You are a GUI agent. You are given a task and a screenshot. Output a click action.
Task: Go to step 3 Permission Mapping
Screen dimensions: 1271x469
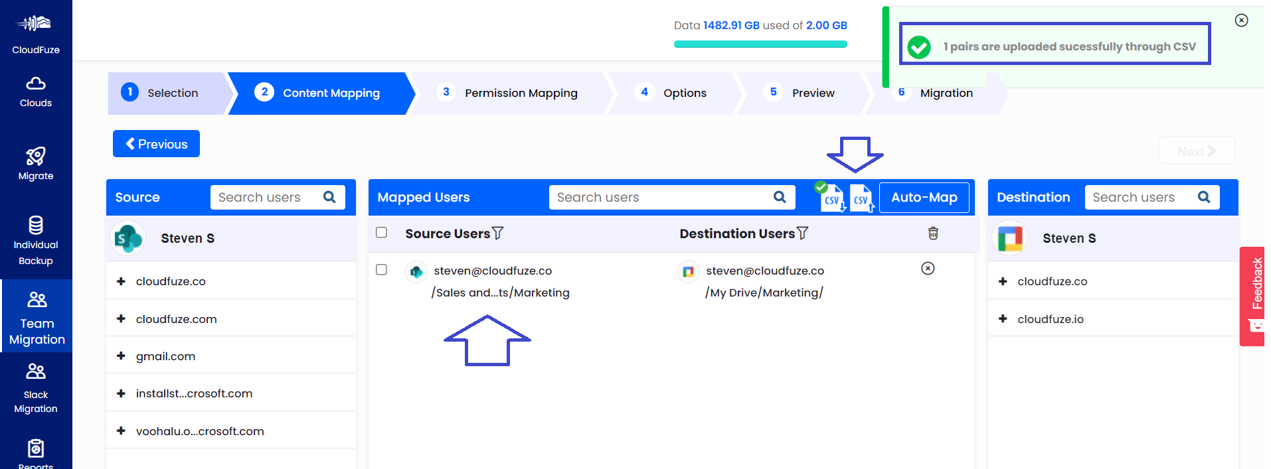point(510,93)
